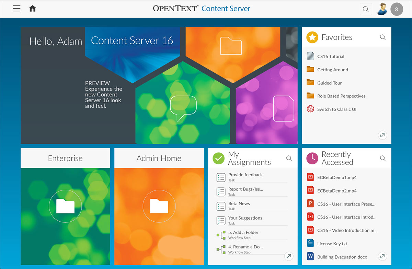Search within the Favorites widget
This screenshot has width=412, height=269.
383,37
